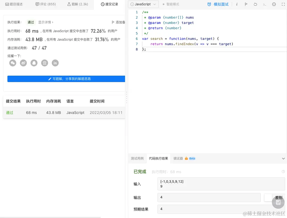The image size is (287, 218).
Task: Open the JavaScript language dropdown
Action: coord(143,4)
